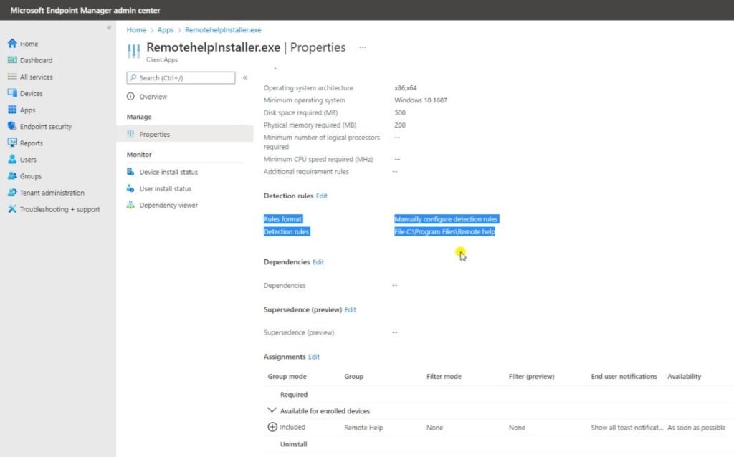Select Properties in the Manage section

click(x=155, y=134)
